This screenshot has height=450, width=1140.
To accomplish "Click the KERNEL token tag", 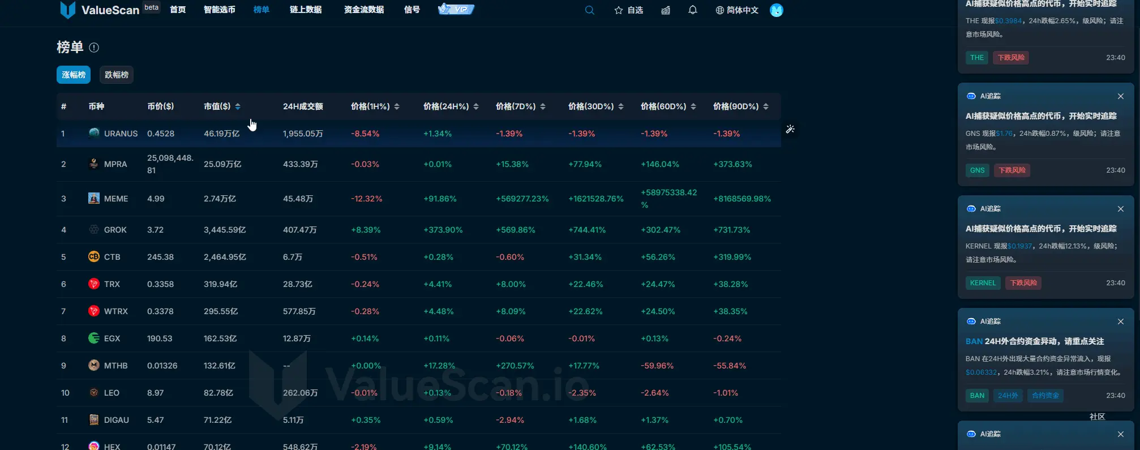I will click(x=983, y=283).
